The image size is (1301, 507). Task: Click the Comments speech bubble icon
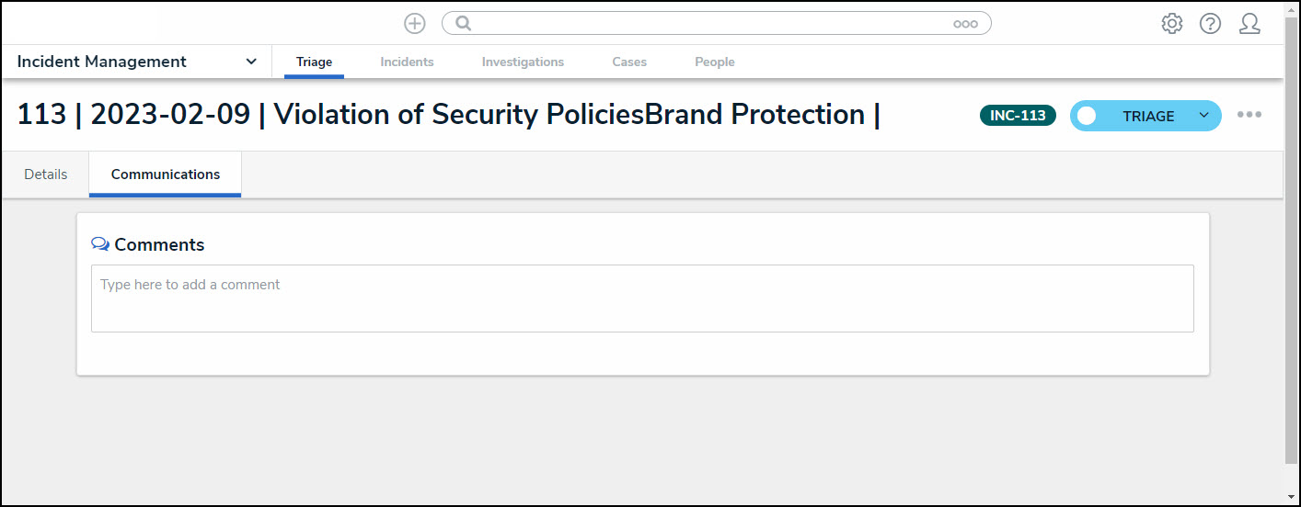tap(100, 244)
